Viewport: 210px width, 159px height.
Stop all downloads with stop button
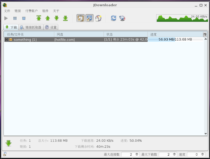click(24, 18)
